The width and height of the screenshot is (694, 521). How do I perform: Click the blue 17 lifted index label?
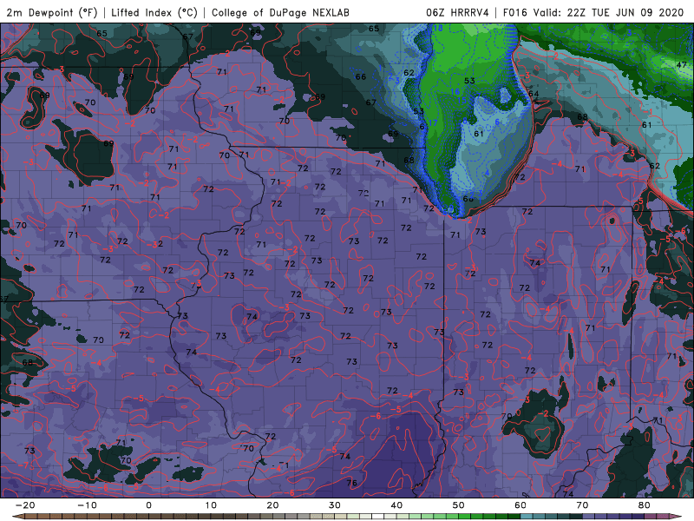(x=432, y=122)
